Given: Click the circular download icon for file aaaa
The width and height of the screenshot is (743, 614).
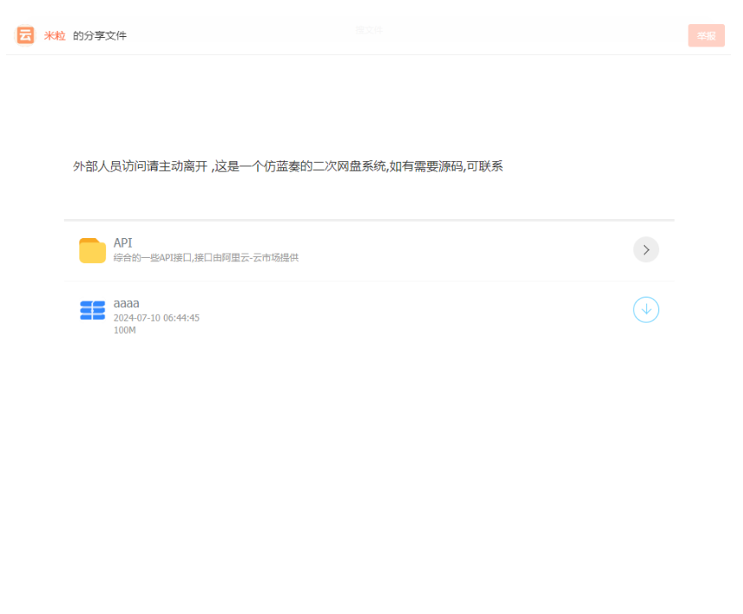Looking at the screenshot, I should [645, 310].
